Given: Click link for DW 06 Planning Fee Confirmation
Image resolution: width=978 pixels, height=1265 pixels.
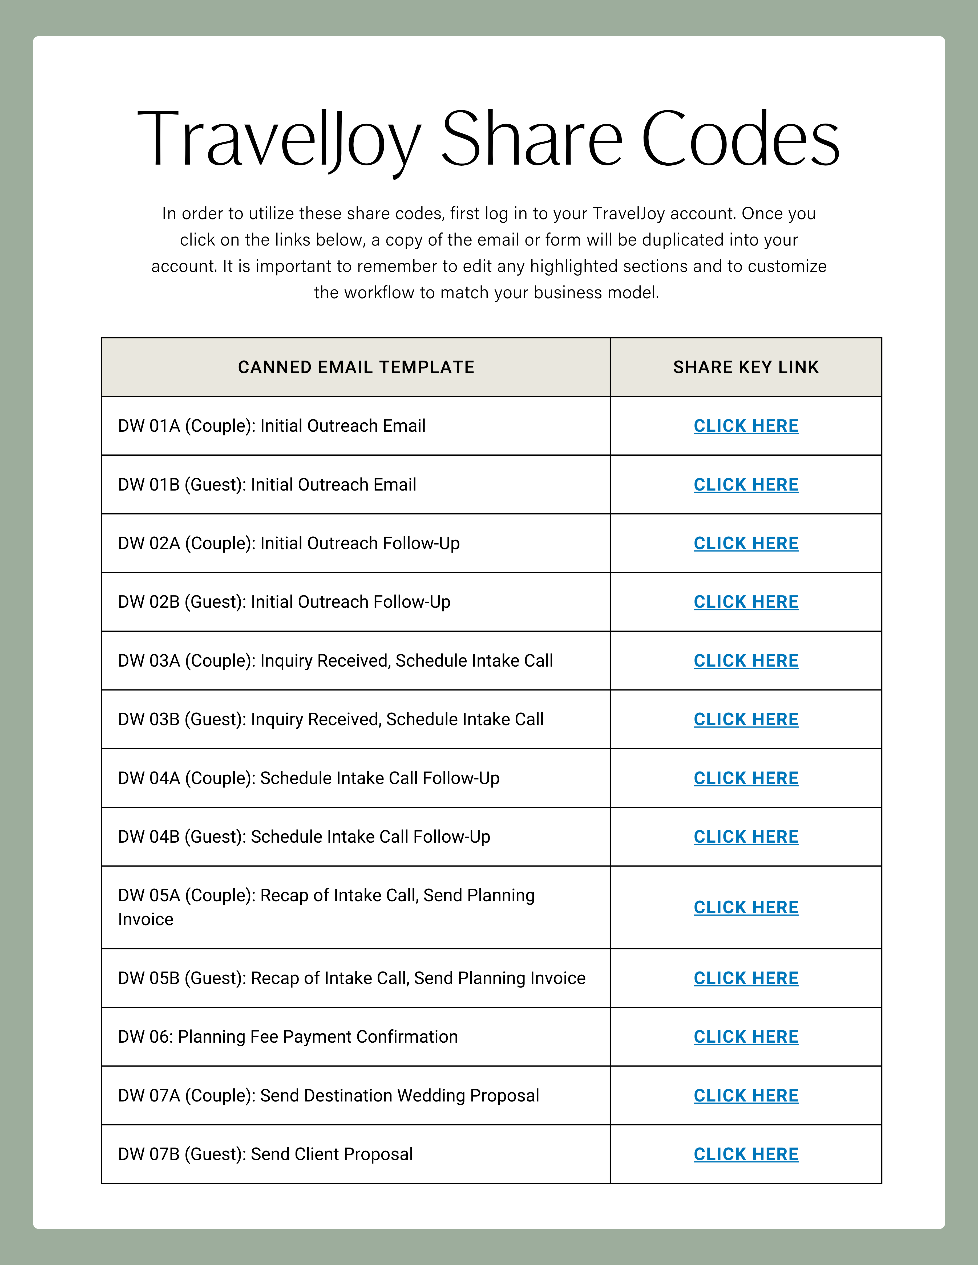Looking at the screenshot, I should click(746, 1037).
